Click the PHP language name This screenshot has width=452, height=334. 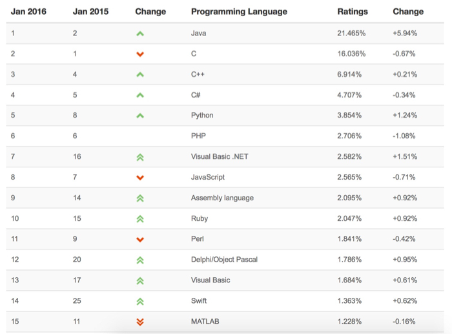pyautogui.click(x=198, y=136)
